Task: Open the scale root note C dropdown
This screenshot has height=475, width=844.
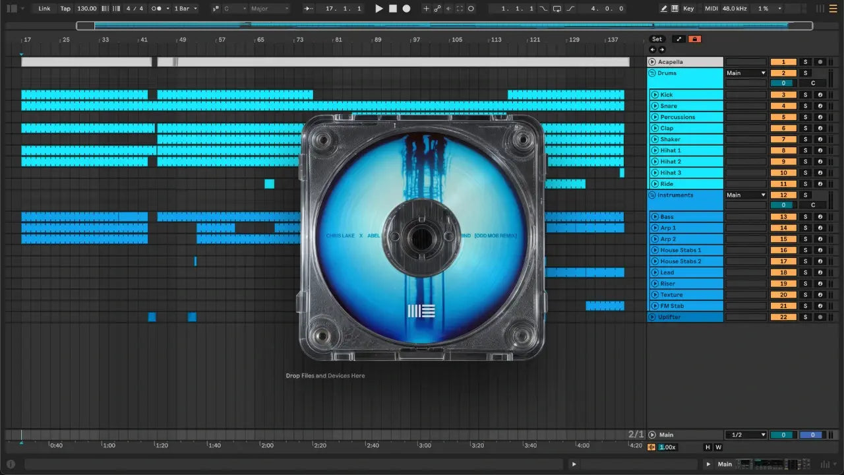Action: pos(235,9)
